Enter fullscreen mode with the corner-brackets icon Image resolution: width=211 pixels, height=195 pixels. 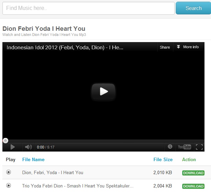(x=199, y=147)
